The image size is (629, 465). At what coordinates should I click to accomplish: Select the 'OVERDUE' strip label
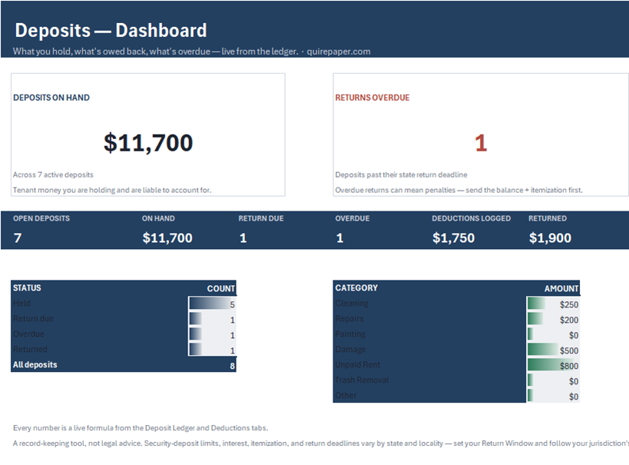click(353, 218)
